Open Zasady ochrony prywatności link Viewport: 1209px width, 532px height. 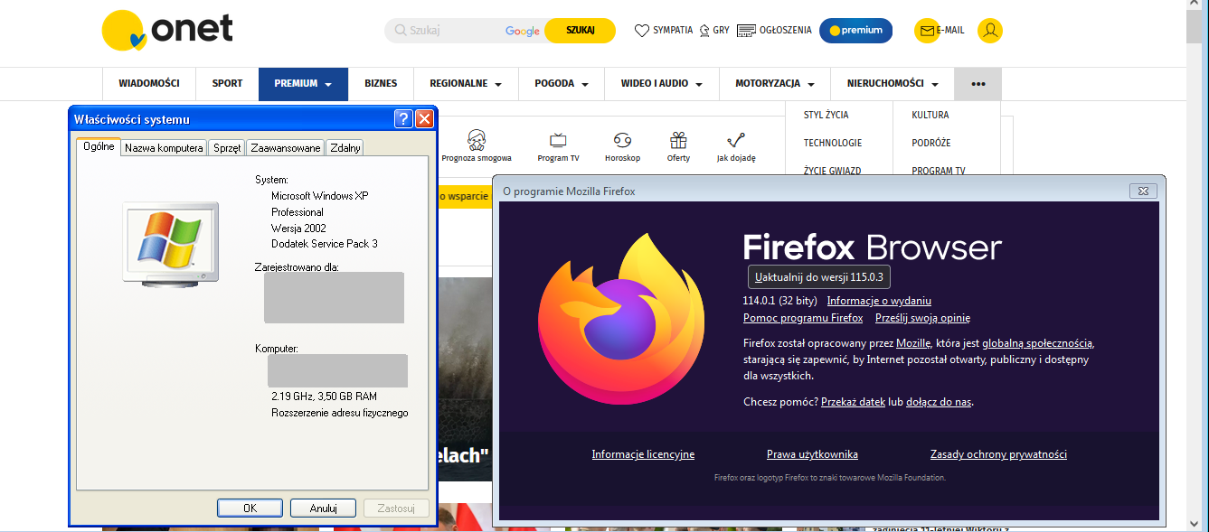tap(998, 454)
